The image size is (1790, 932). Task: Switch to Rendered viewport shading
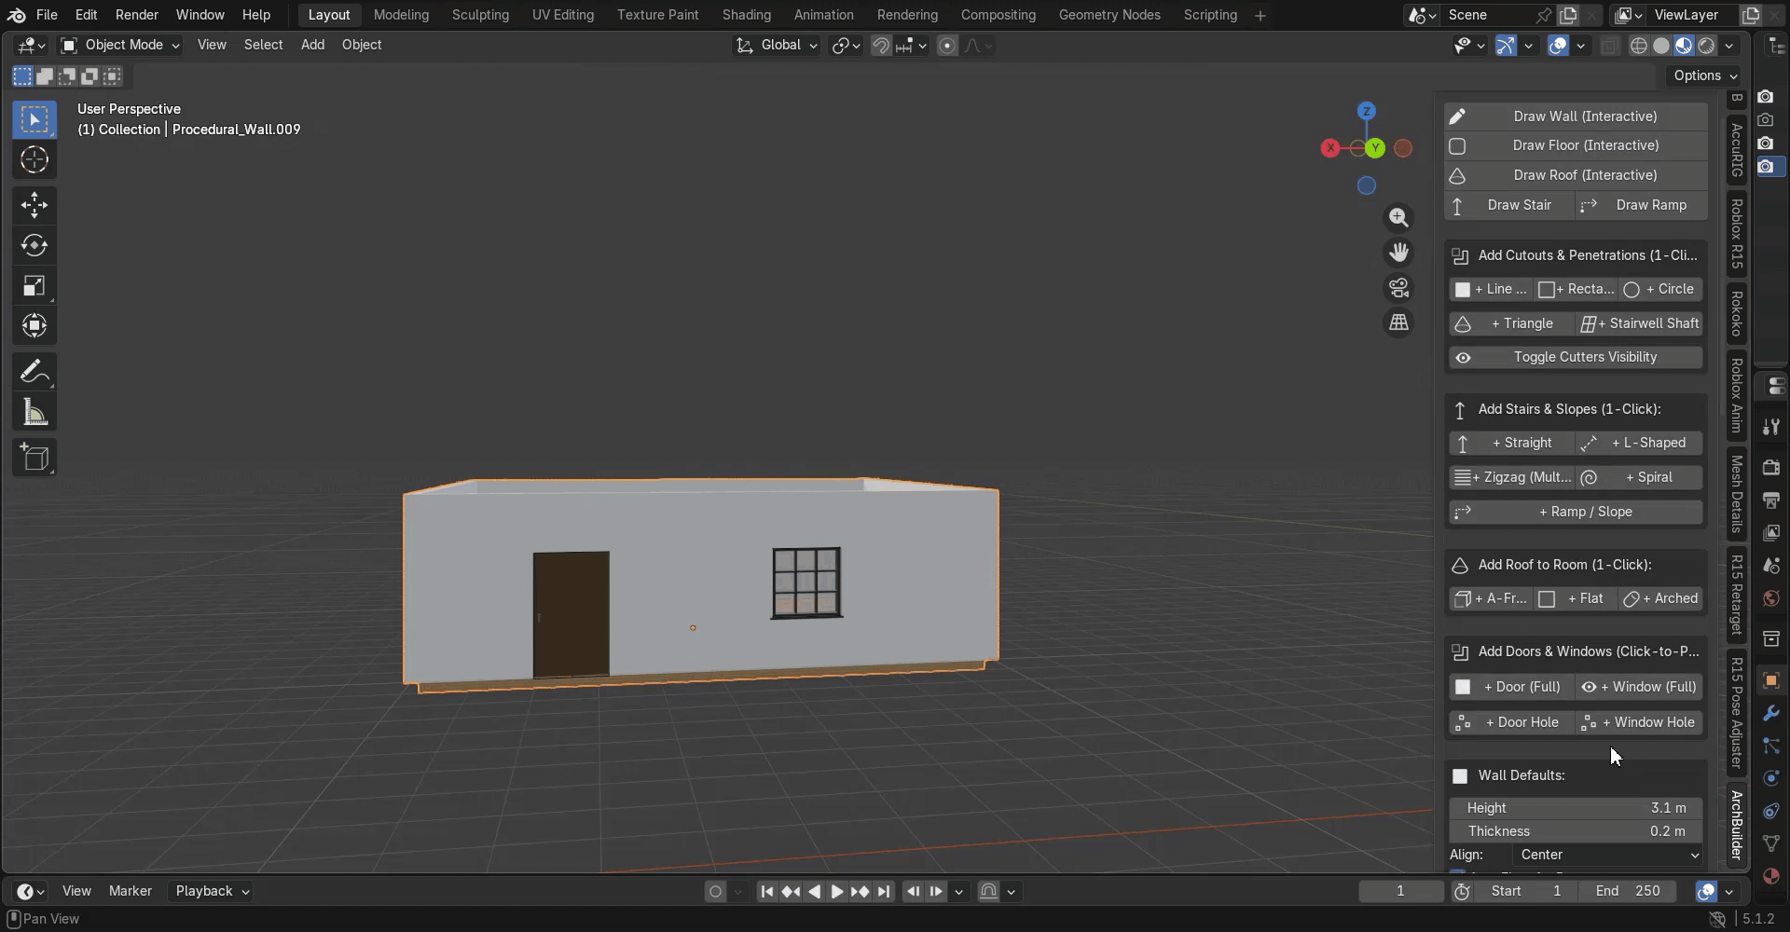[1707, 46]
